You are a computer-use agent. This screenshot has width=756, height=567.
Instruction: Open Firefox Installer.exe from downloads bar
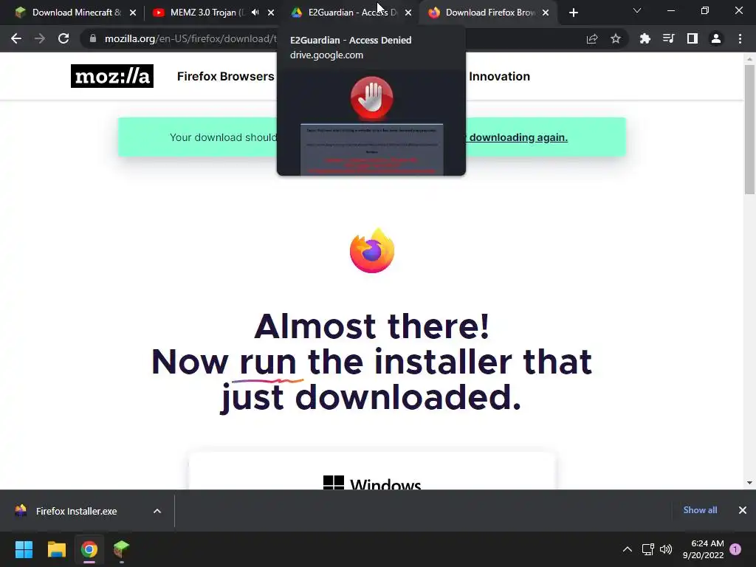[76, 511]
